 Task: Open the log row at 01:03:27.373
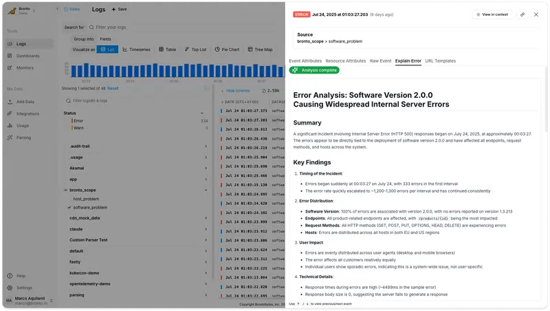coord(252,111)
